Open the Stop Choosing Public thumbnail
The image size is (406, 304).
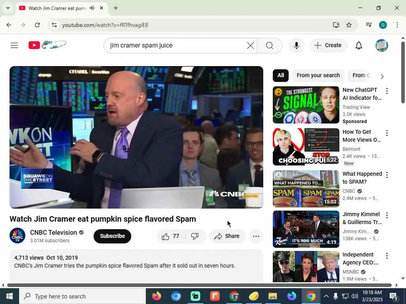tap(306, 147)
